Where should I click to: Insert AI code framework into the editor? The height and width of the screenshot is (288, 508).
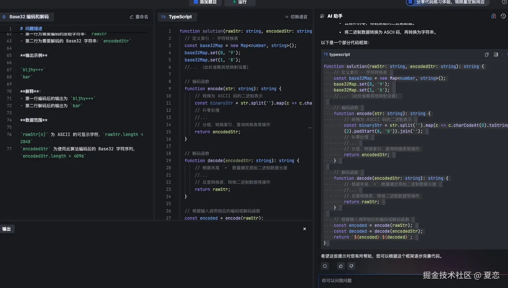tap(496, 55)
